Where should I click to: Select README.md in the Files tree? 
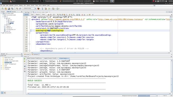9,28
